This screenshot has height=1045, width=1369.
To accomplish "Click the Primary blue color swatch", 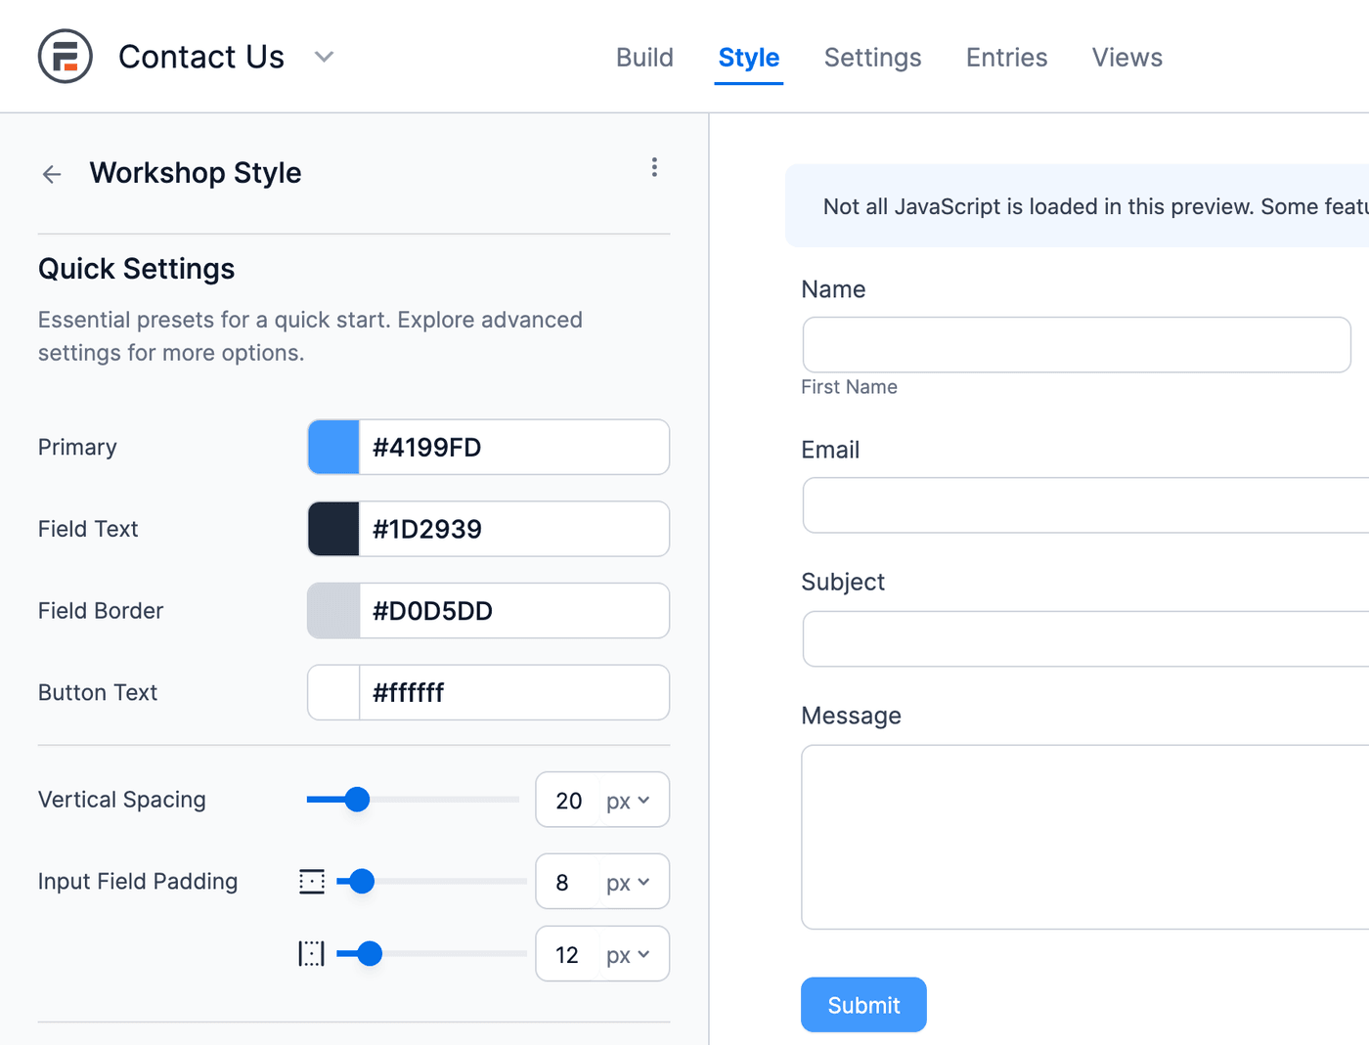I will pyautogui.click(x=333, y=448).
